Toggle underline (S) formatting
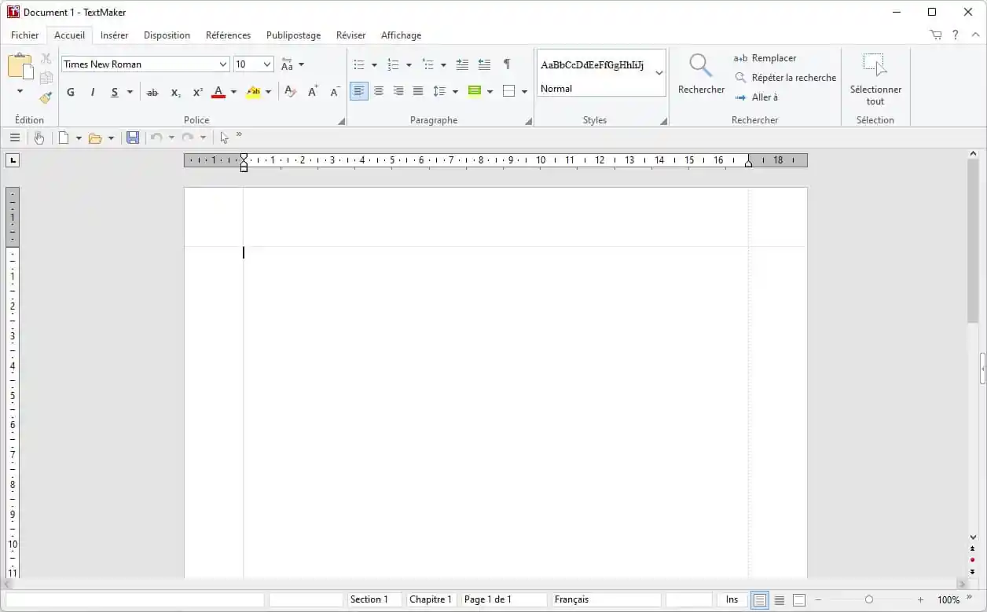Image resolution: width=987 pixels, height=612 pixels. tap(114, 92)
